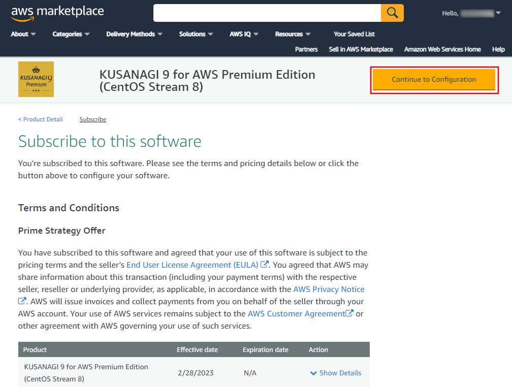Click the chevron beside Show Details
512x387 pixels.
(x=313, y=373)
